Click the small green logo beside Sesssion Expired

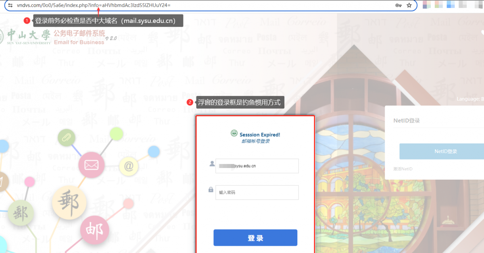pos(234,133)
